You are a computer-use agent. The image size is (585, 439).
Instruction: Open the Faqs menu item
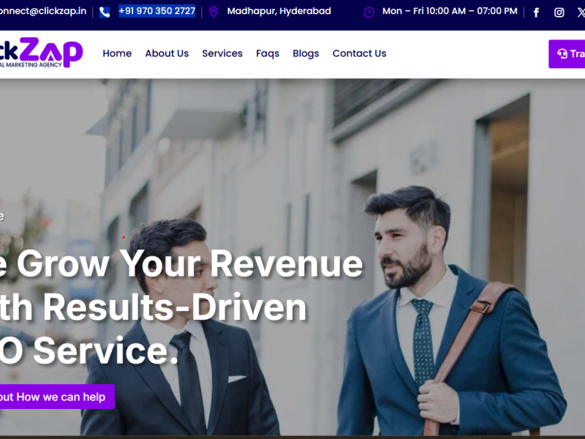[268, 53]
